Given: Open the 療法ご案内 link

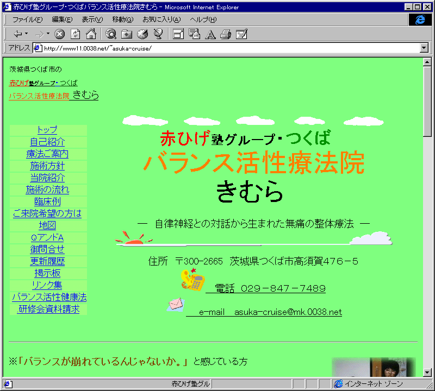Looking at the screenshot, I should coord(47,154).
